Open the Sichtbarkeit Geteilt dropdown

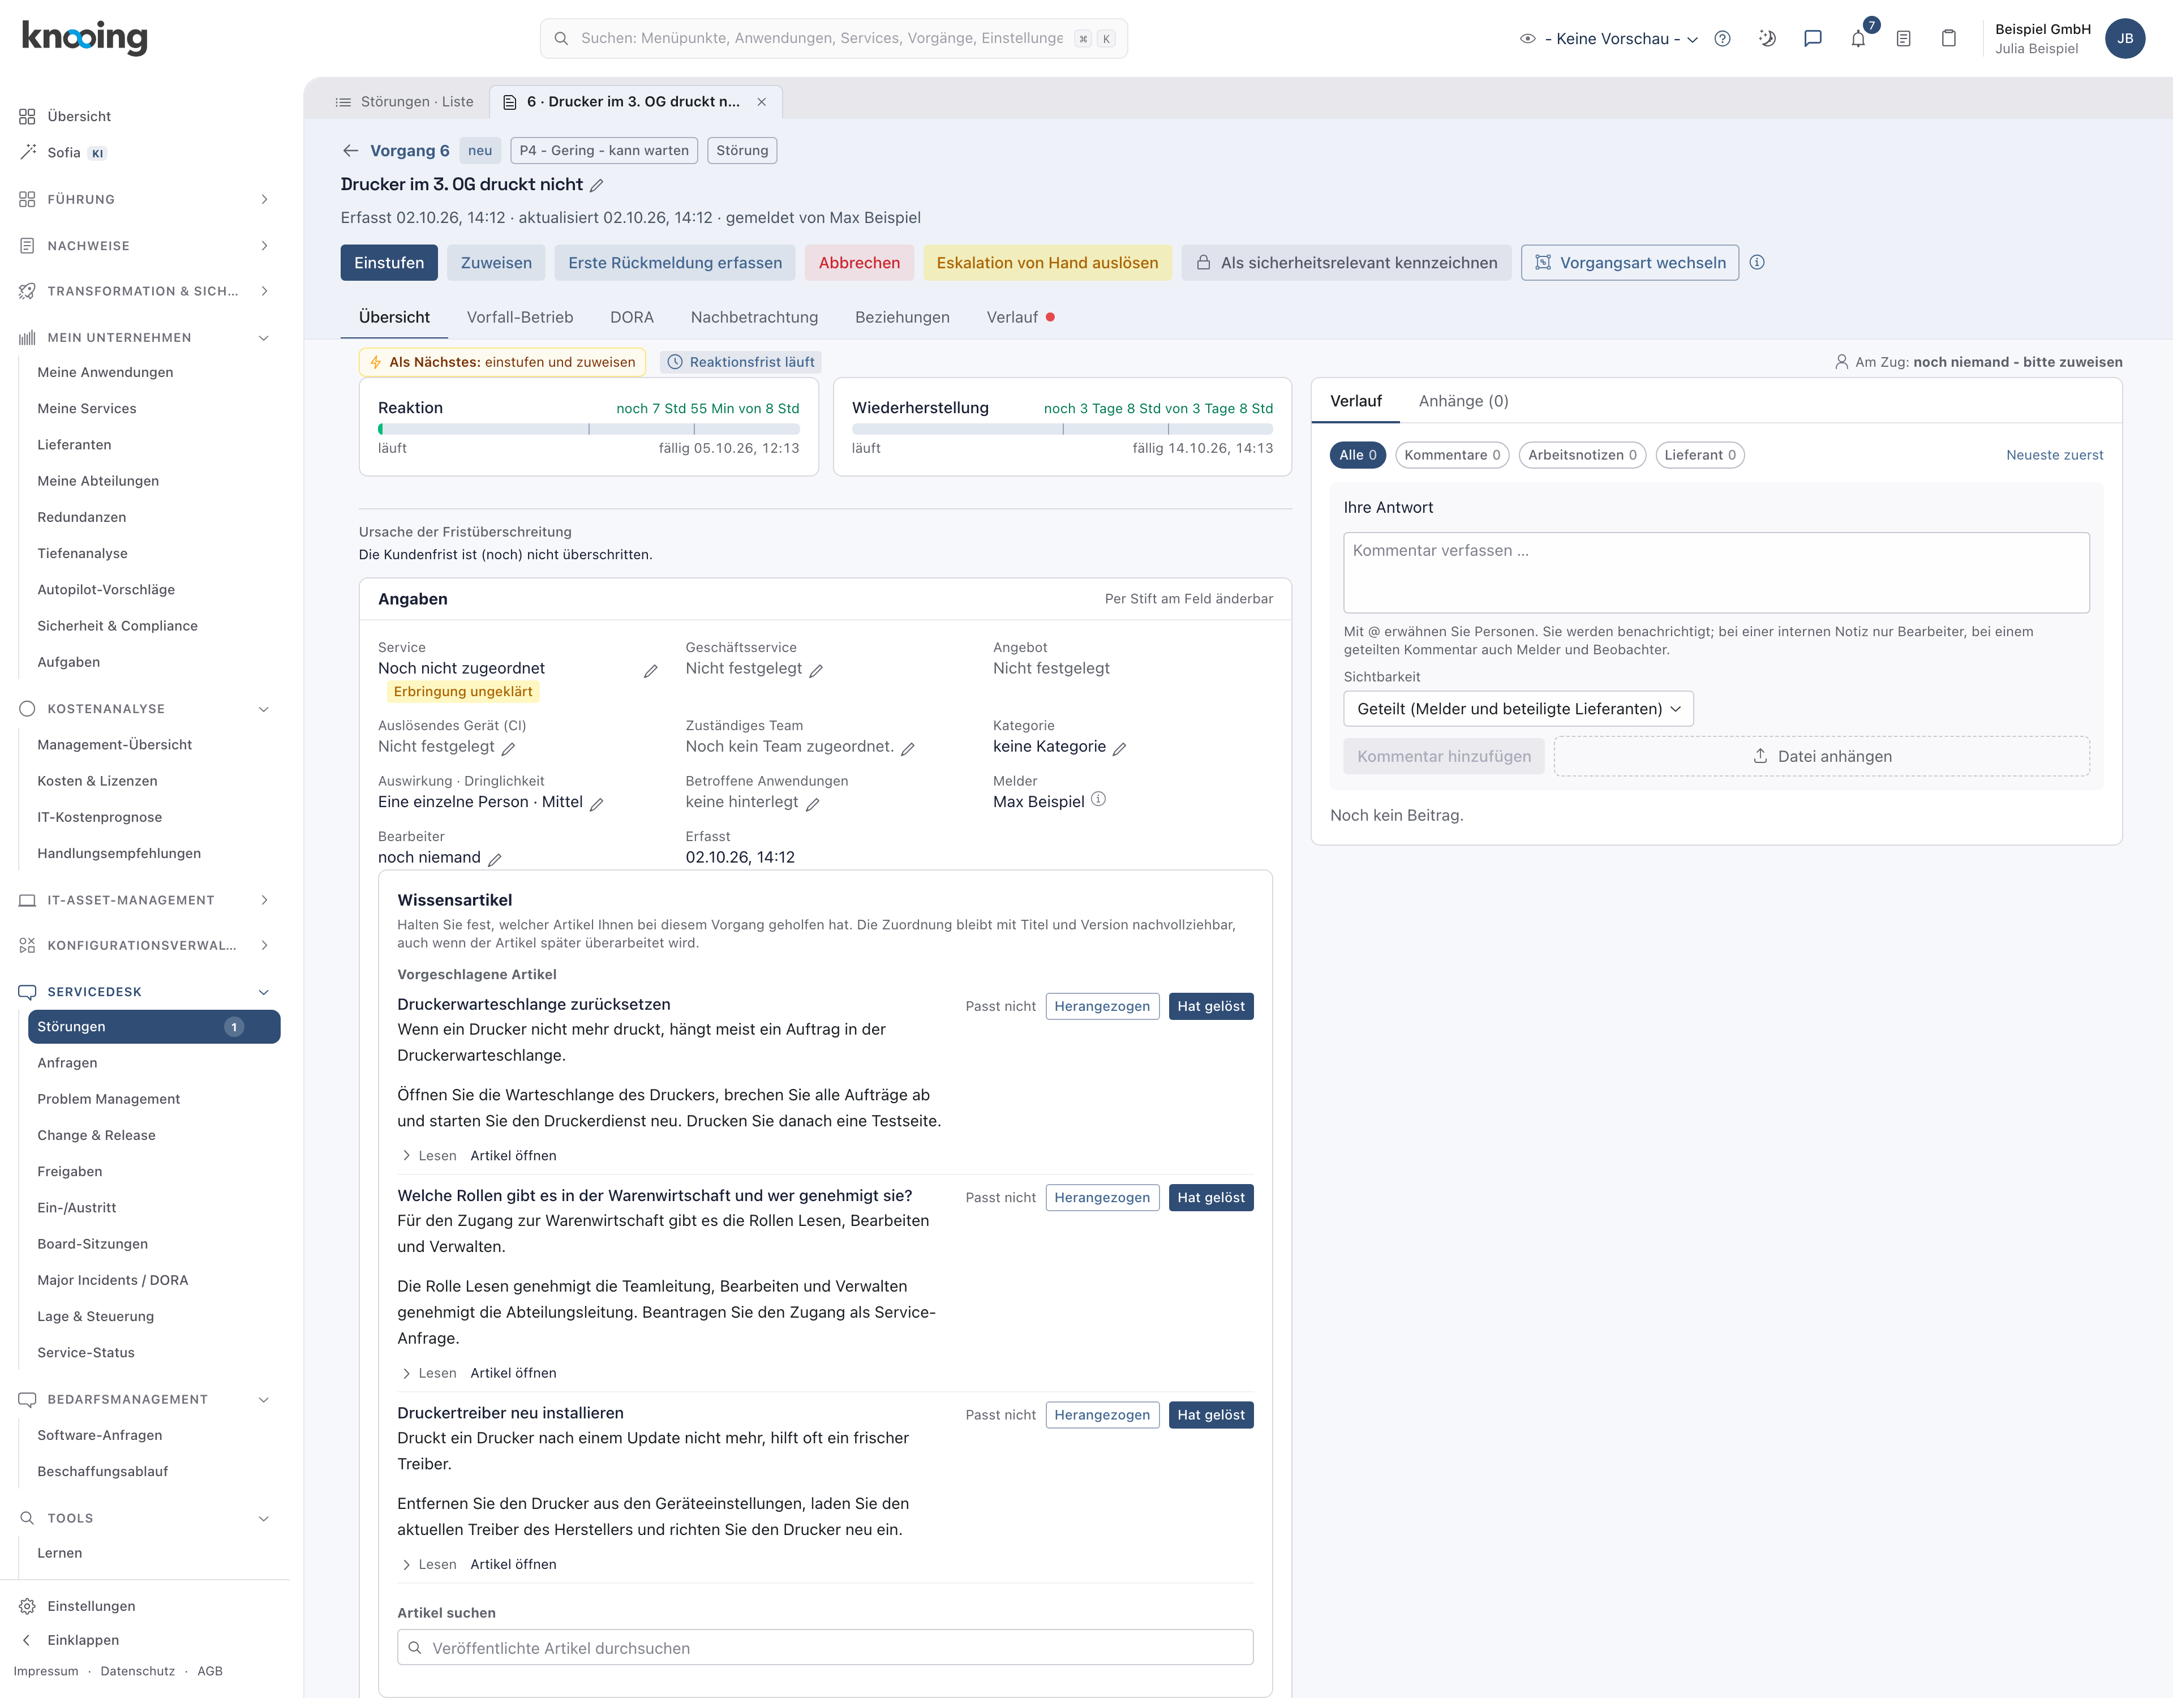click(1518, 709)
